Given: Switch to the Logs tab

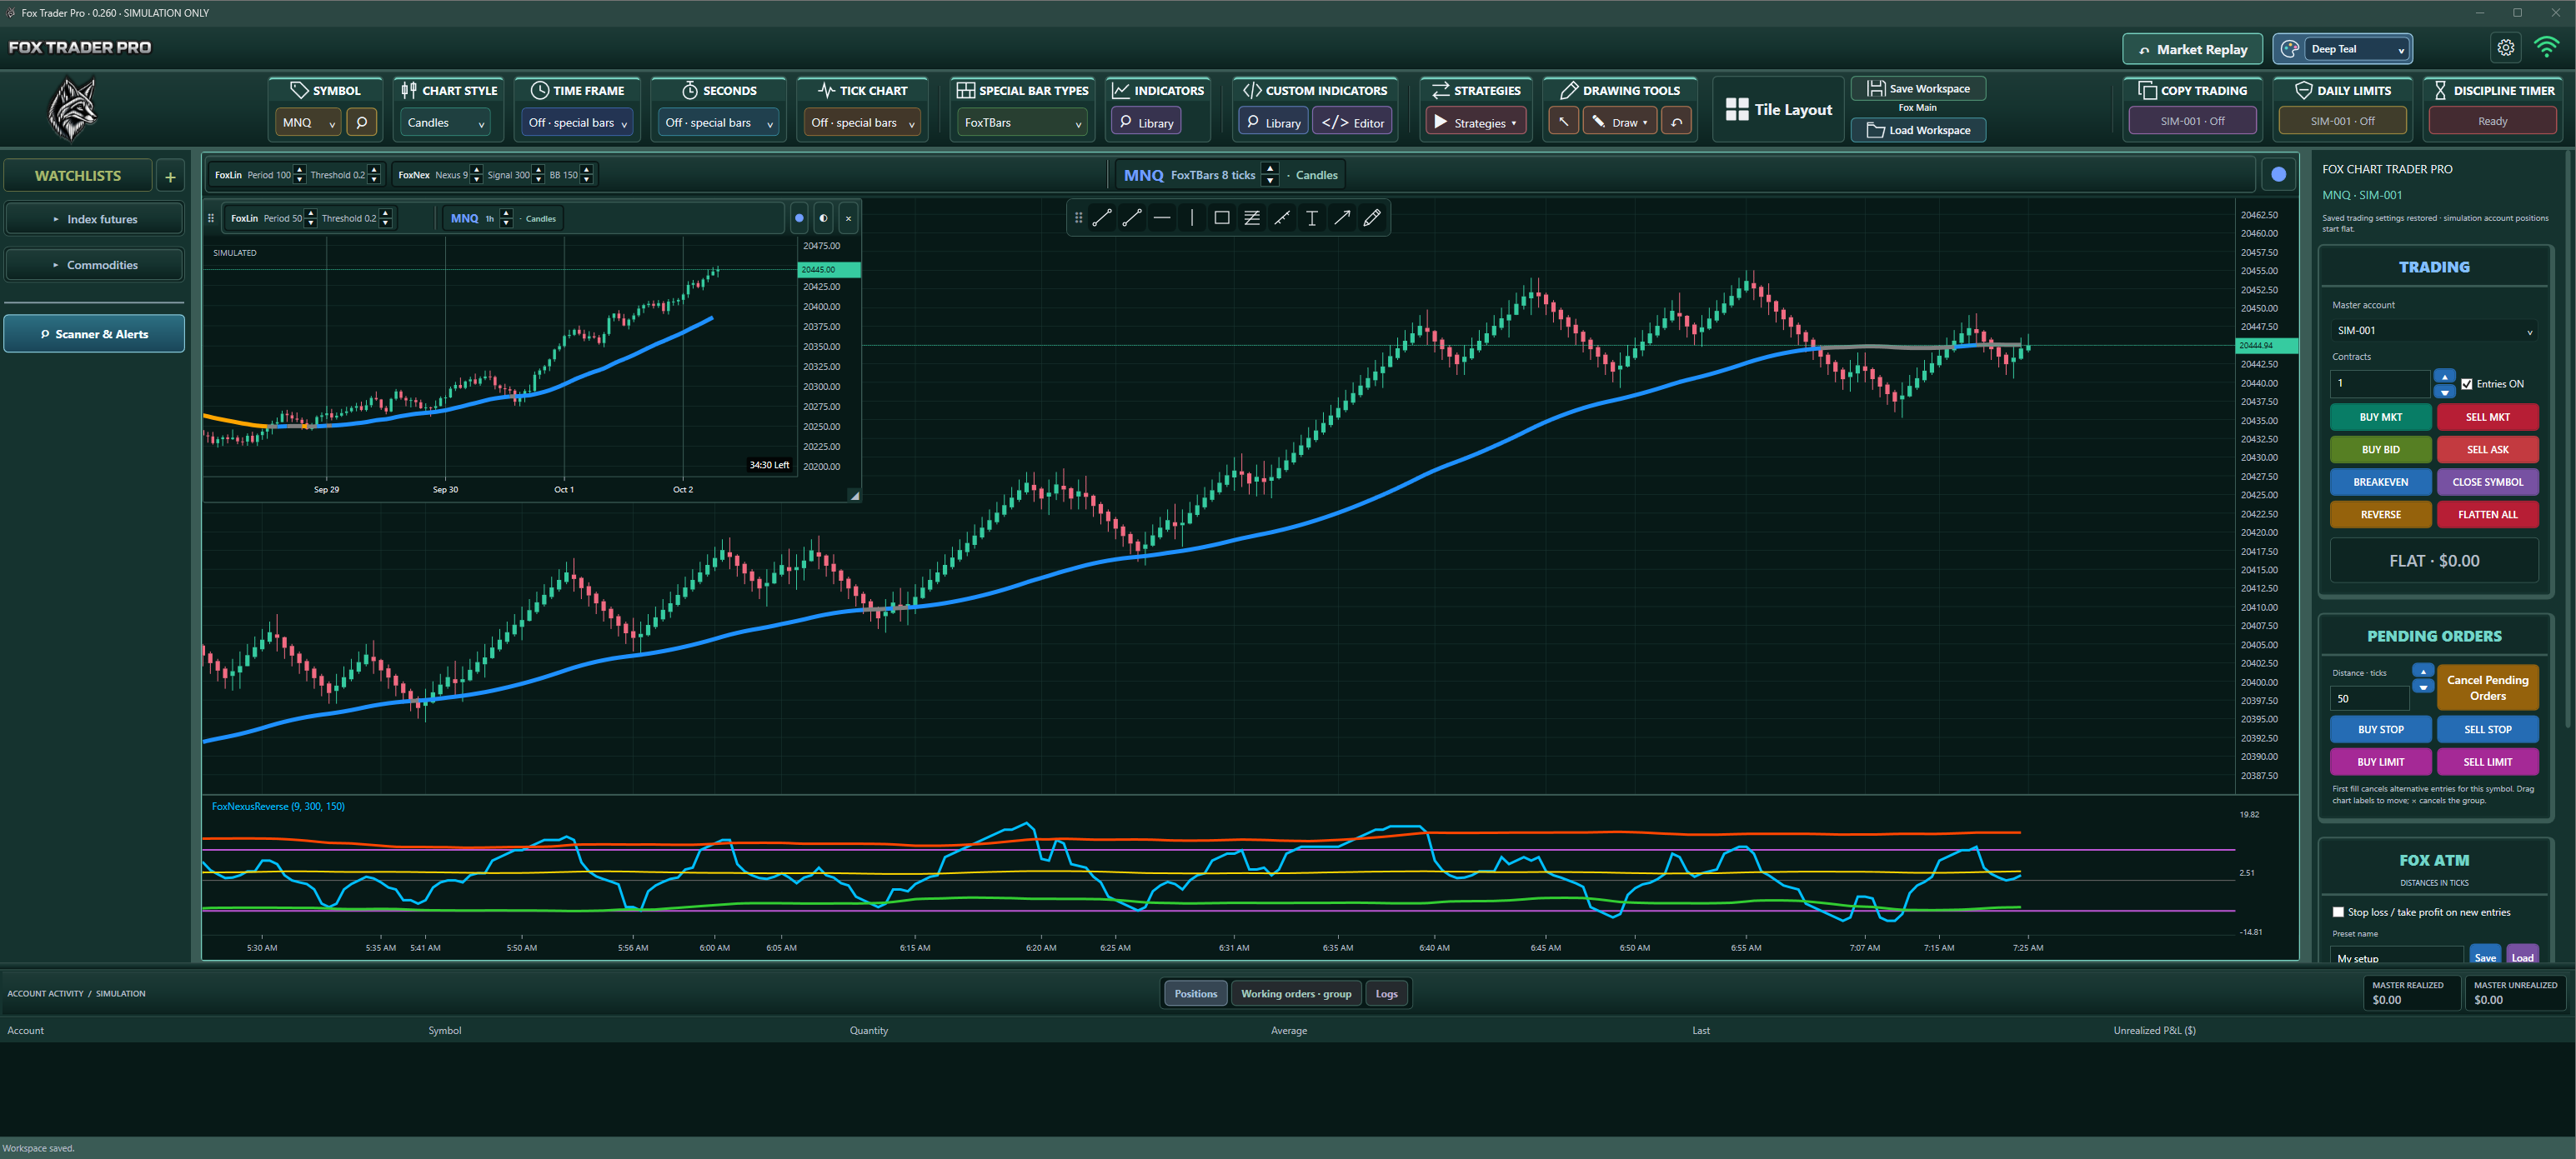Looking at the screenshot, I should coord(1386,993).
